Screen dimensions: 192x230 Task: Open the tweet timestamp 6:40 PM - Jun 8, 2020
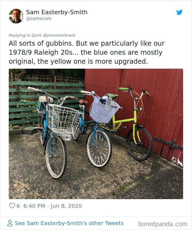tap(52, 206)
